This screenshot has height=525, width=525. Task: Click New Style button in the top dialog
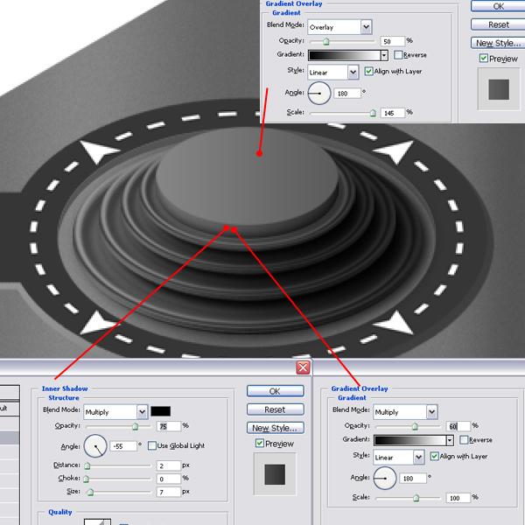pyautogui.click(x=497, y=43)
